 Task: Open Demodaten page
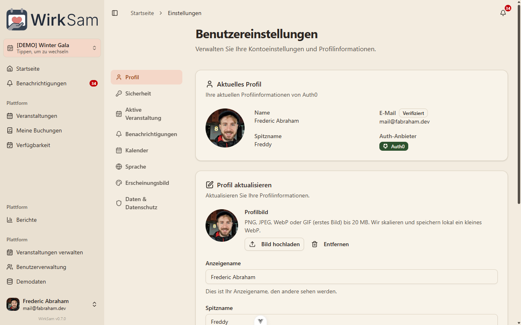[x=52, y=282]
